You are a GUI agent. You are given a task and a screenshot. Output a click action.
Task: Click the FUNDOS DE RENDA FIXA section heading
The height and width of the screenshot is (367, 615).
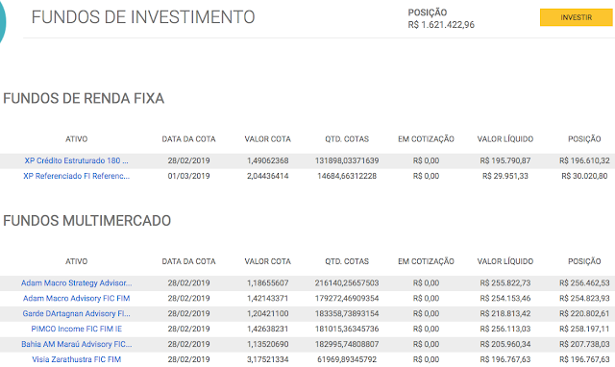coord(84,98)
